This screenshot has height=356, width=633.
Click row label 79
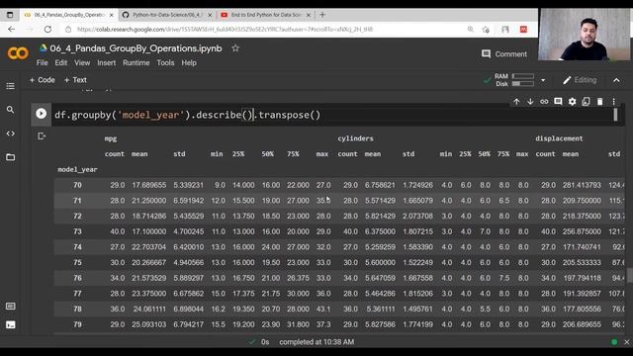[77, 324]
